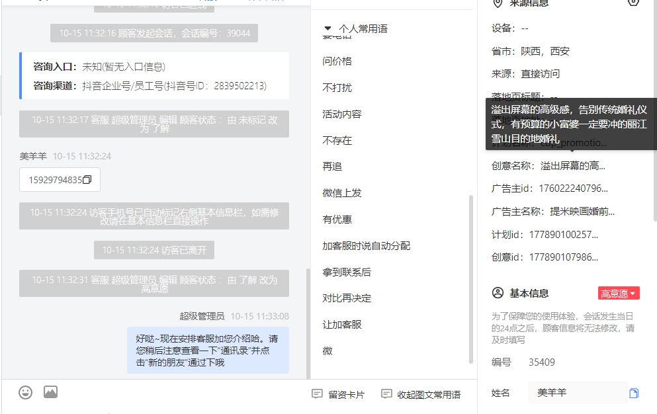The image size is (657, 414).
Task: Click the chat history scrollbar
Action: pyautogui.click(x=308, y=323)
